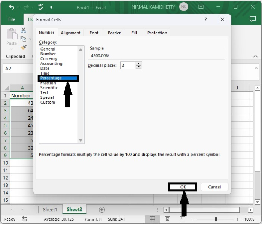Select Scientific category
262x225 pixels.
tap(49, 88)
